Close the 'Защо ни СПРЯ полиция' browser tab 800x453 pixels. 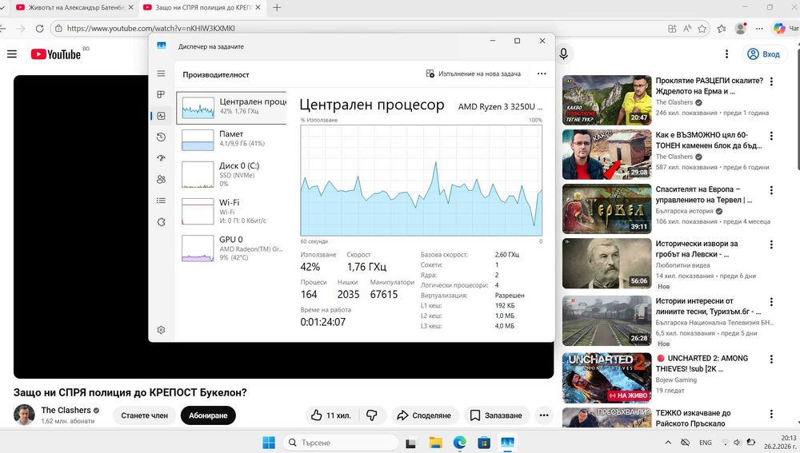258,8
